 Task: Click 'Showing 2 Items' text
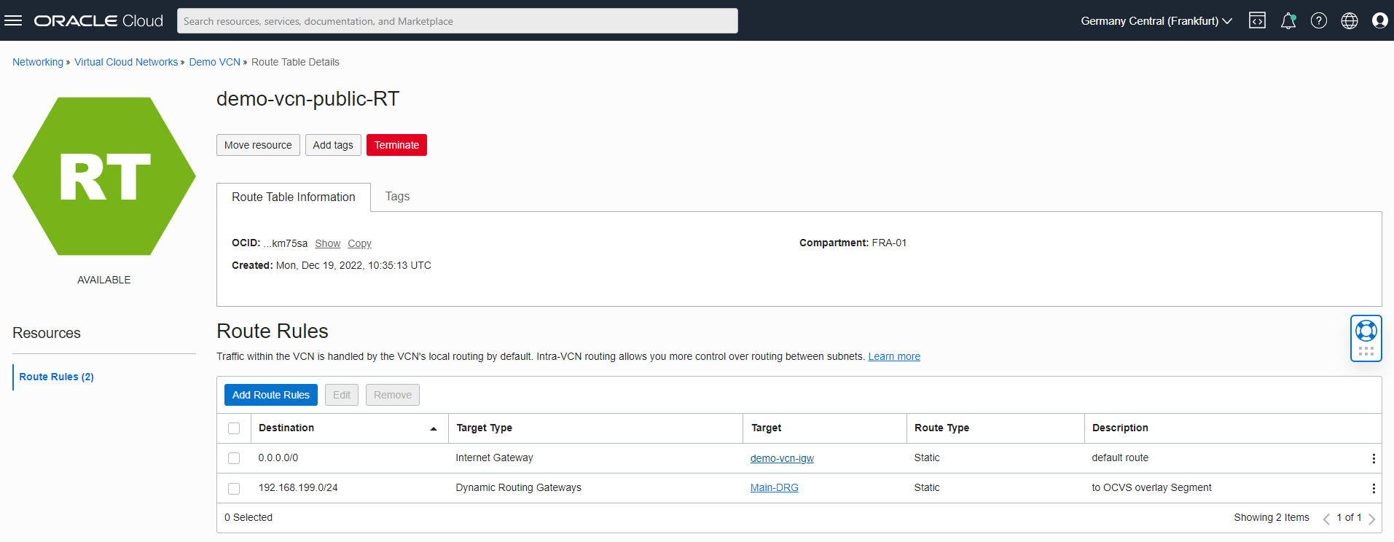(1272, 518)
